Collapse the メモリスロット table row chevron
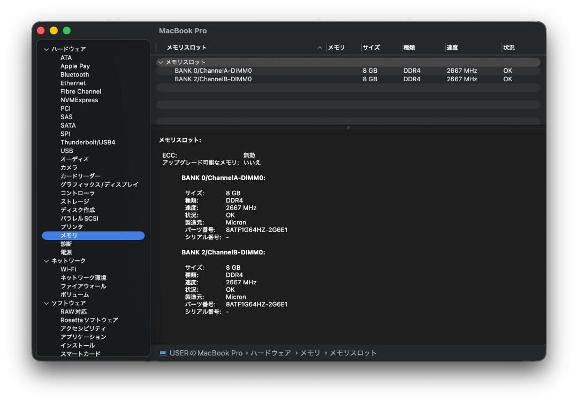 coord(161,62)
